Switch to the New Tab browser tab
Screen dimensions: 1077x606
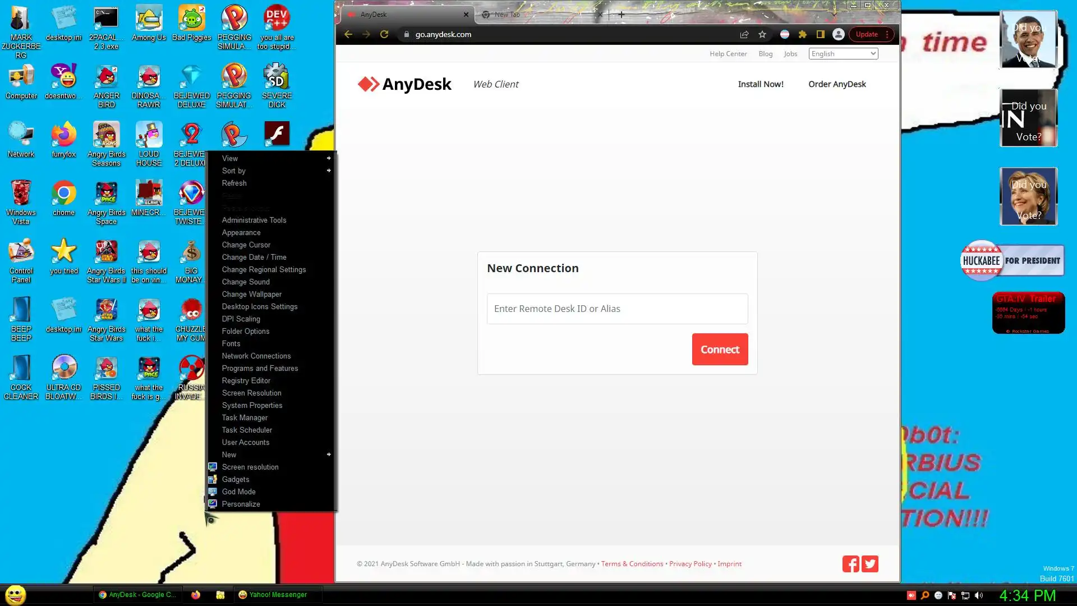click(533, 15)
